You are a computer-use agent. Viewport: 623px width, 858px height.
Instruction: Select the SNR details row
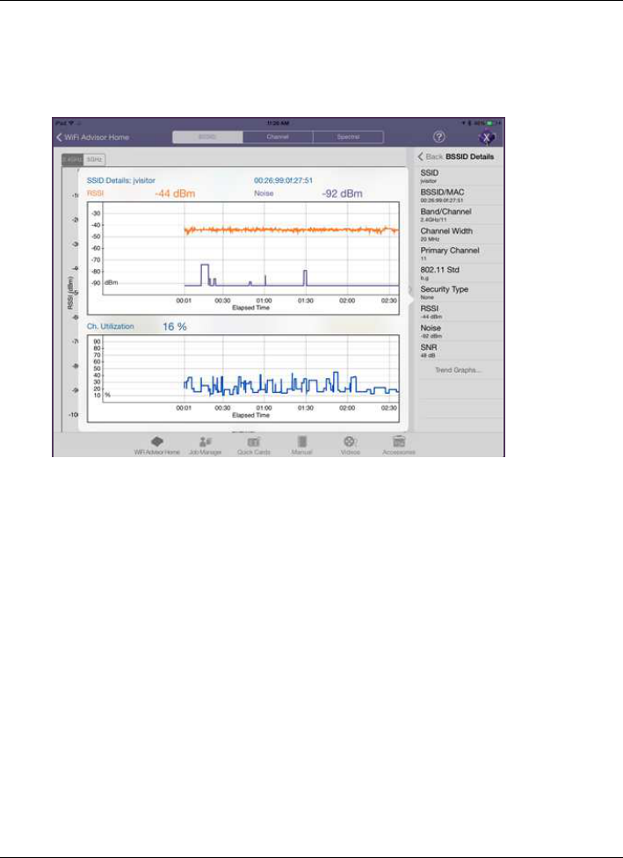(460, 352)
